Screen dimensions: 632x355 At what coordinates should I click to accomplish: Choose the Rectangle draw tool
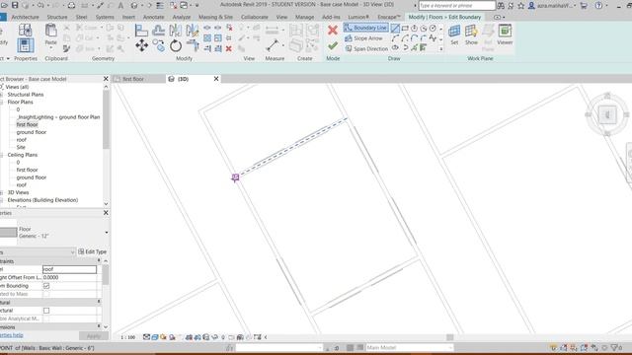[405, 29]
